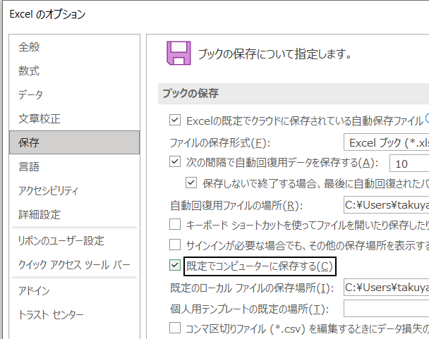Click the purple floppy disk save icon
This screenshot has height=339, width=429.
click(179, 53)
